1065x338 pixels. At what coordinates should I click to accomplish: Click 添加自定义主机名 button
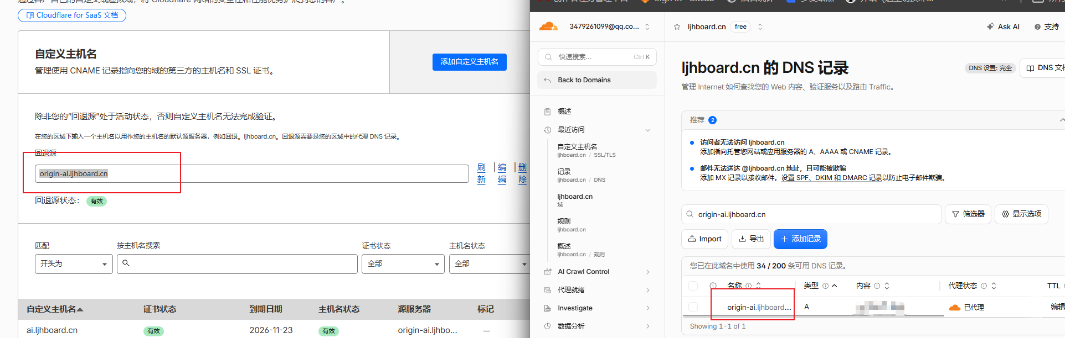pyautogui.click(x=469, y=62)
